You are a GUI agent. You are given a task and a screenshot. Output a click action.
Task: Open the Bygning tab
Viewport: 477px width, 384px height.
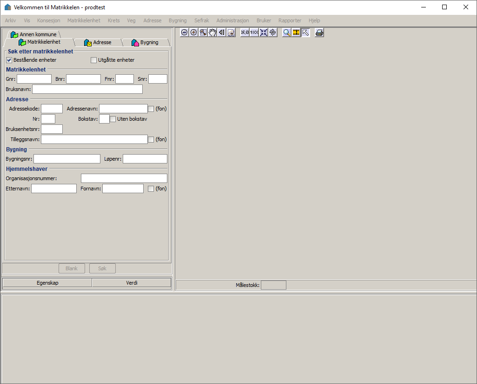pyautogui.click(x=145, y=42)
